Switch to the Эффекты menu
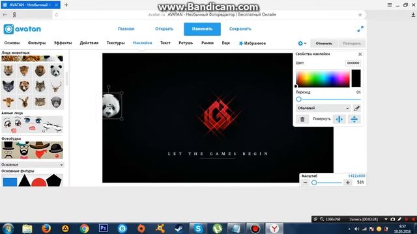 pos(63,43)
